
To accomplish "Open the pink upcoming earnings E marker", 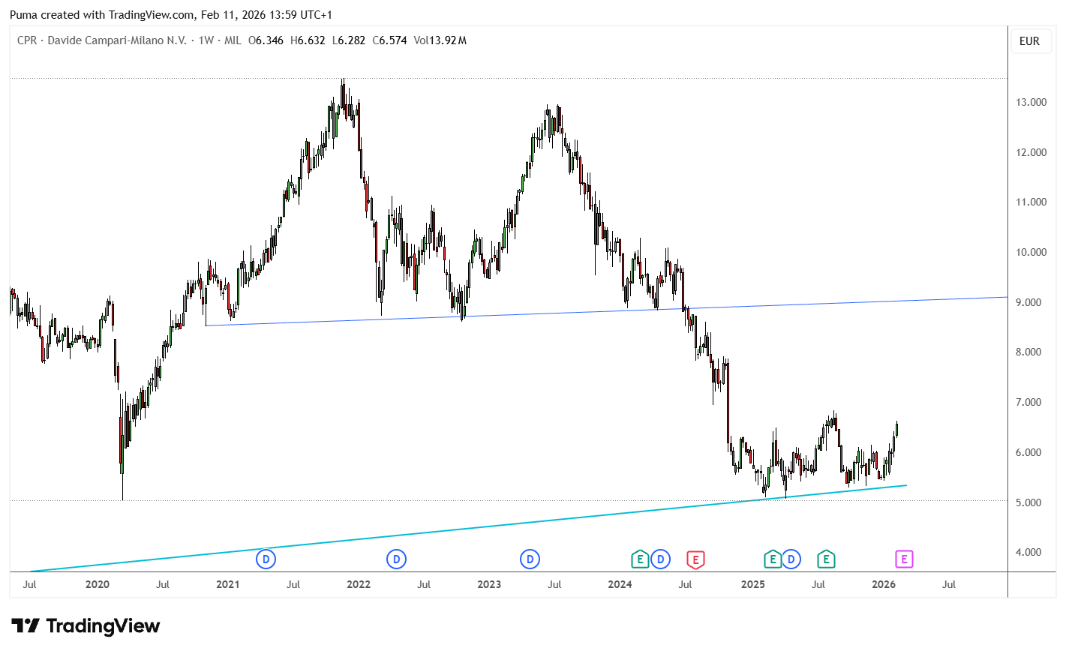I will click(904, 559).
